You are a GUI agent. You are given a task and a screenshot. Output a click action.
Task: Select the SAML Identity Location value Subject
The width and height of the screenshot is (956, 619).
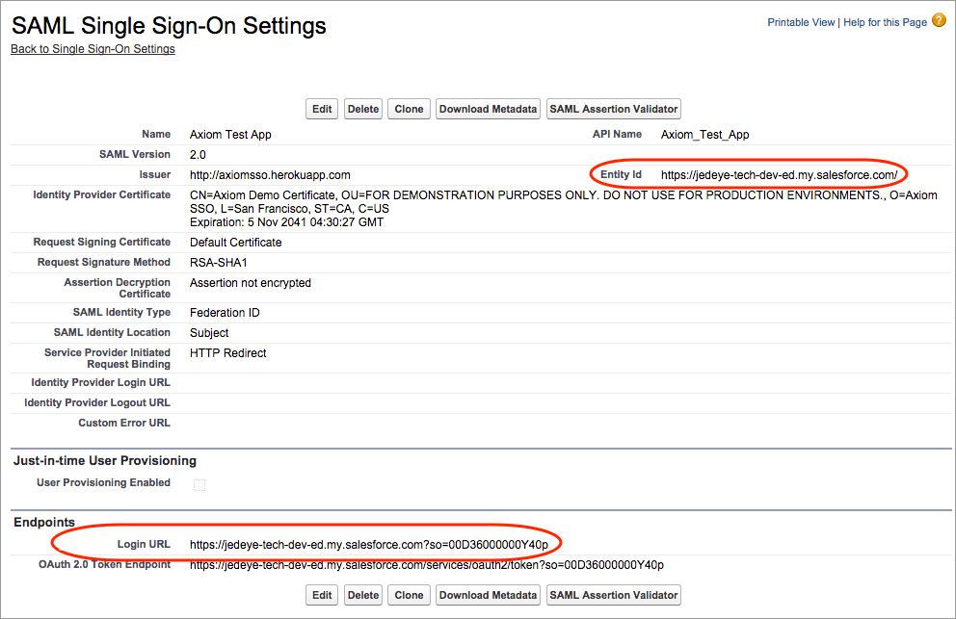(x=209, y=333)
